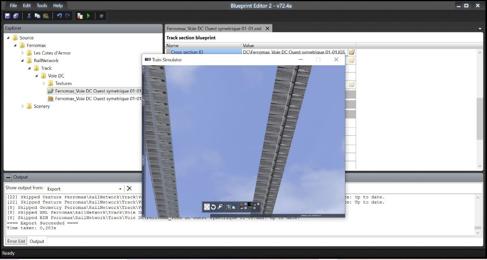Open the Tools menu

point(42,6)
